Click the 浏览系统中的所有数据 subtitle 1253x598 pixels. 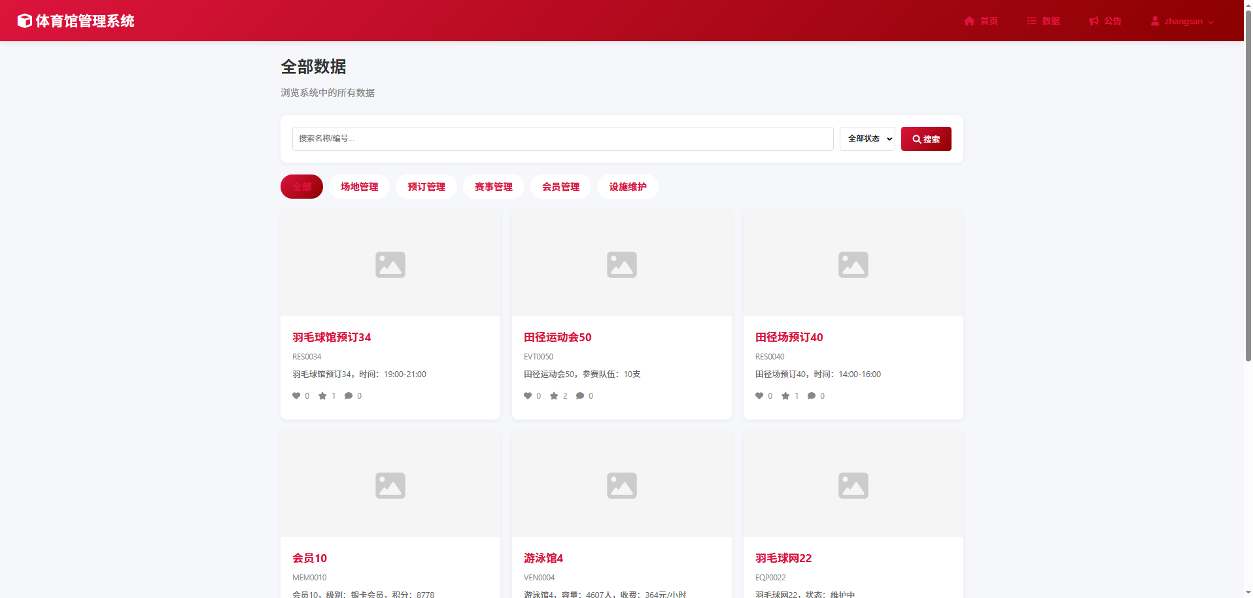point(328,93)
